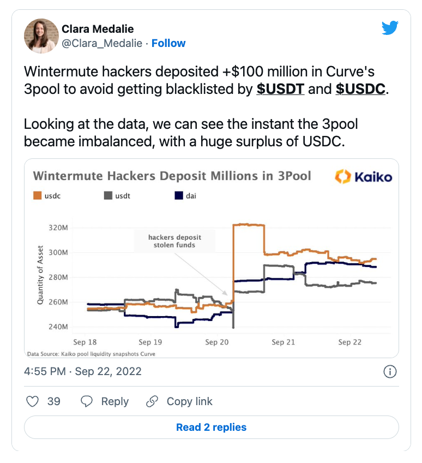
Task: Click the Clara Medalie display name
Action: click(x=98, y=29)
